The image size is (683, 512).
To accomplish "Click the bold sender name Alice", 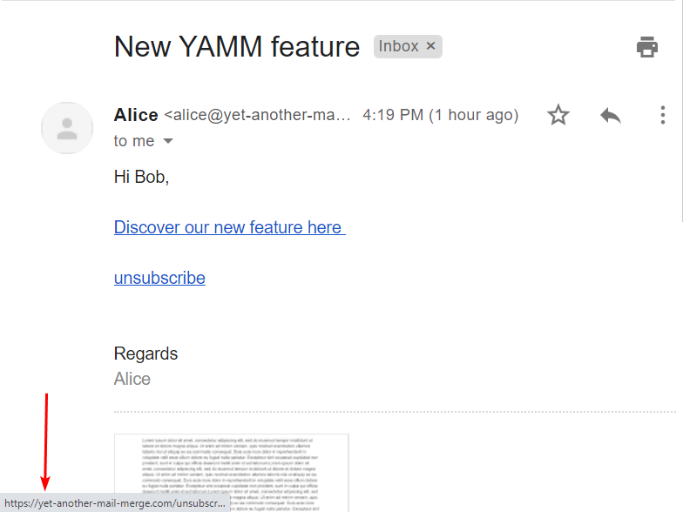I will (136, 115).
